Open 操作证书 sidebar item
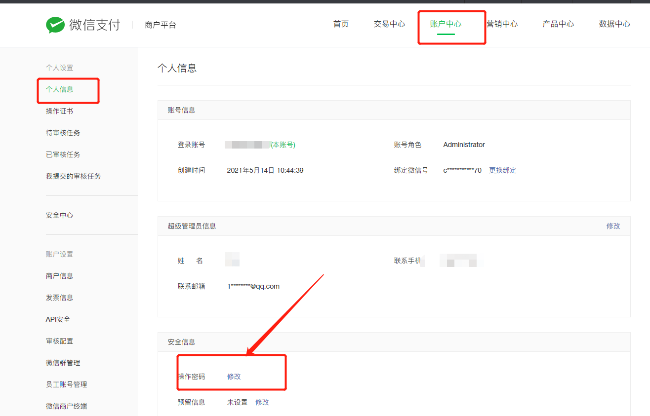650x416 pixels. point(60,111)
